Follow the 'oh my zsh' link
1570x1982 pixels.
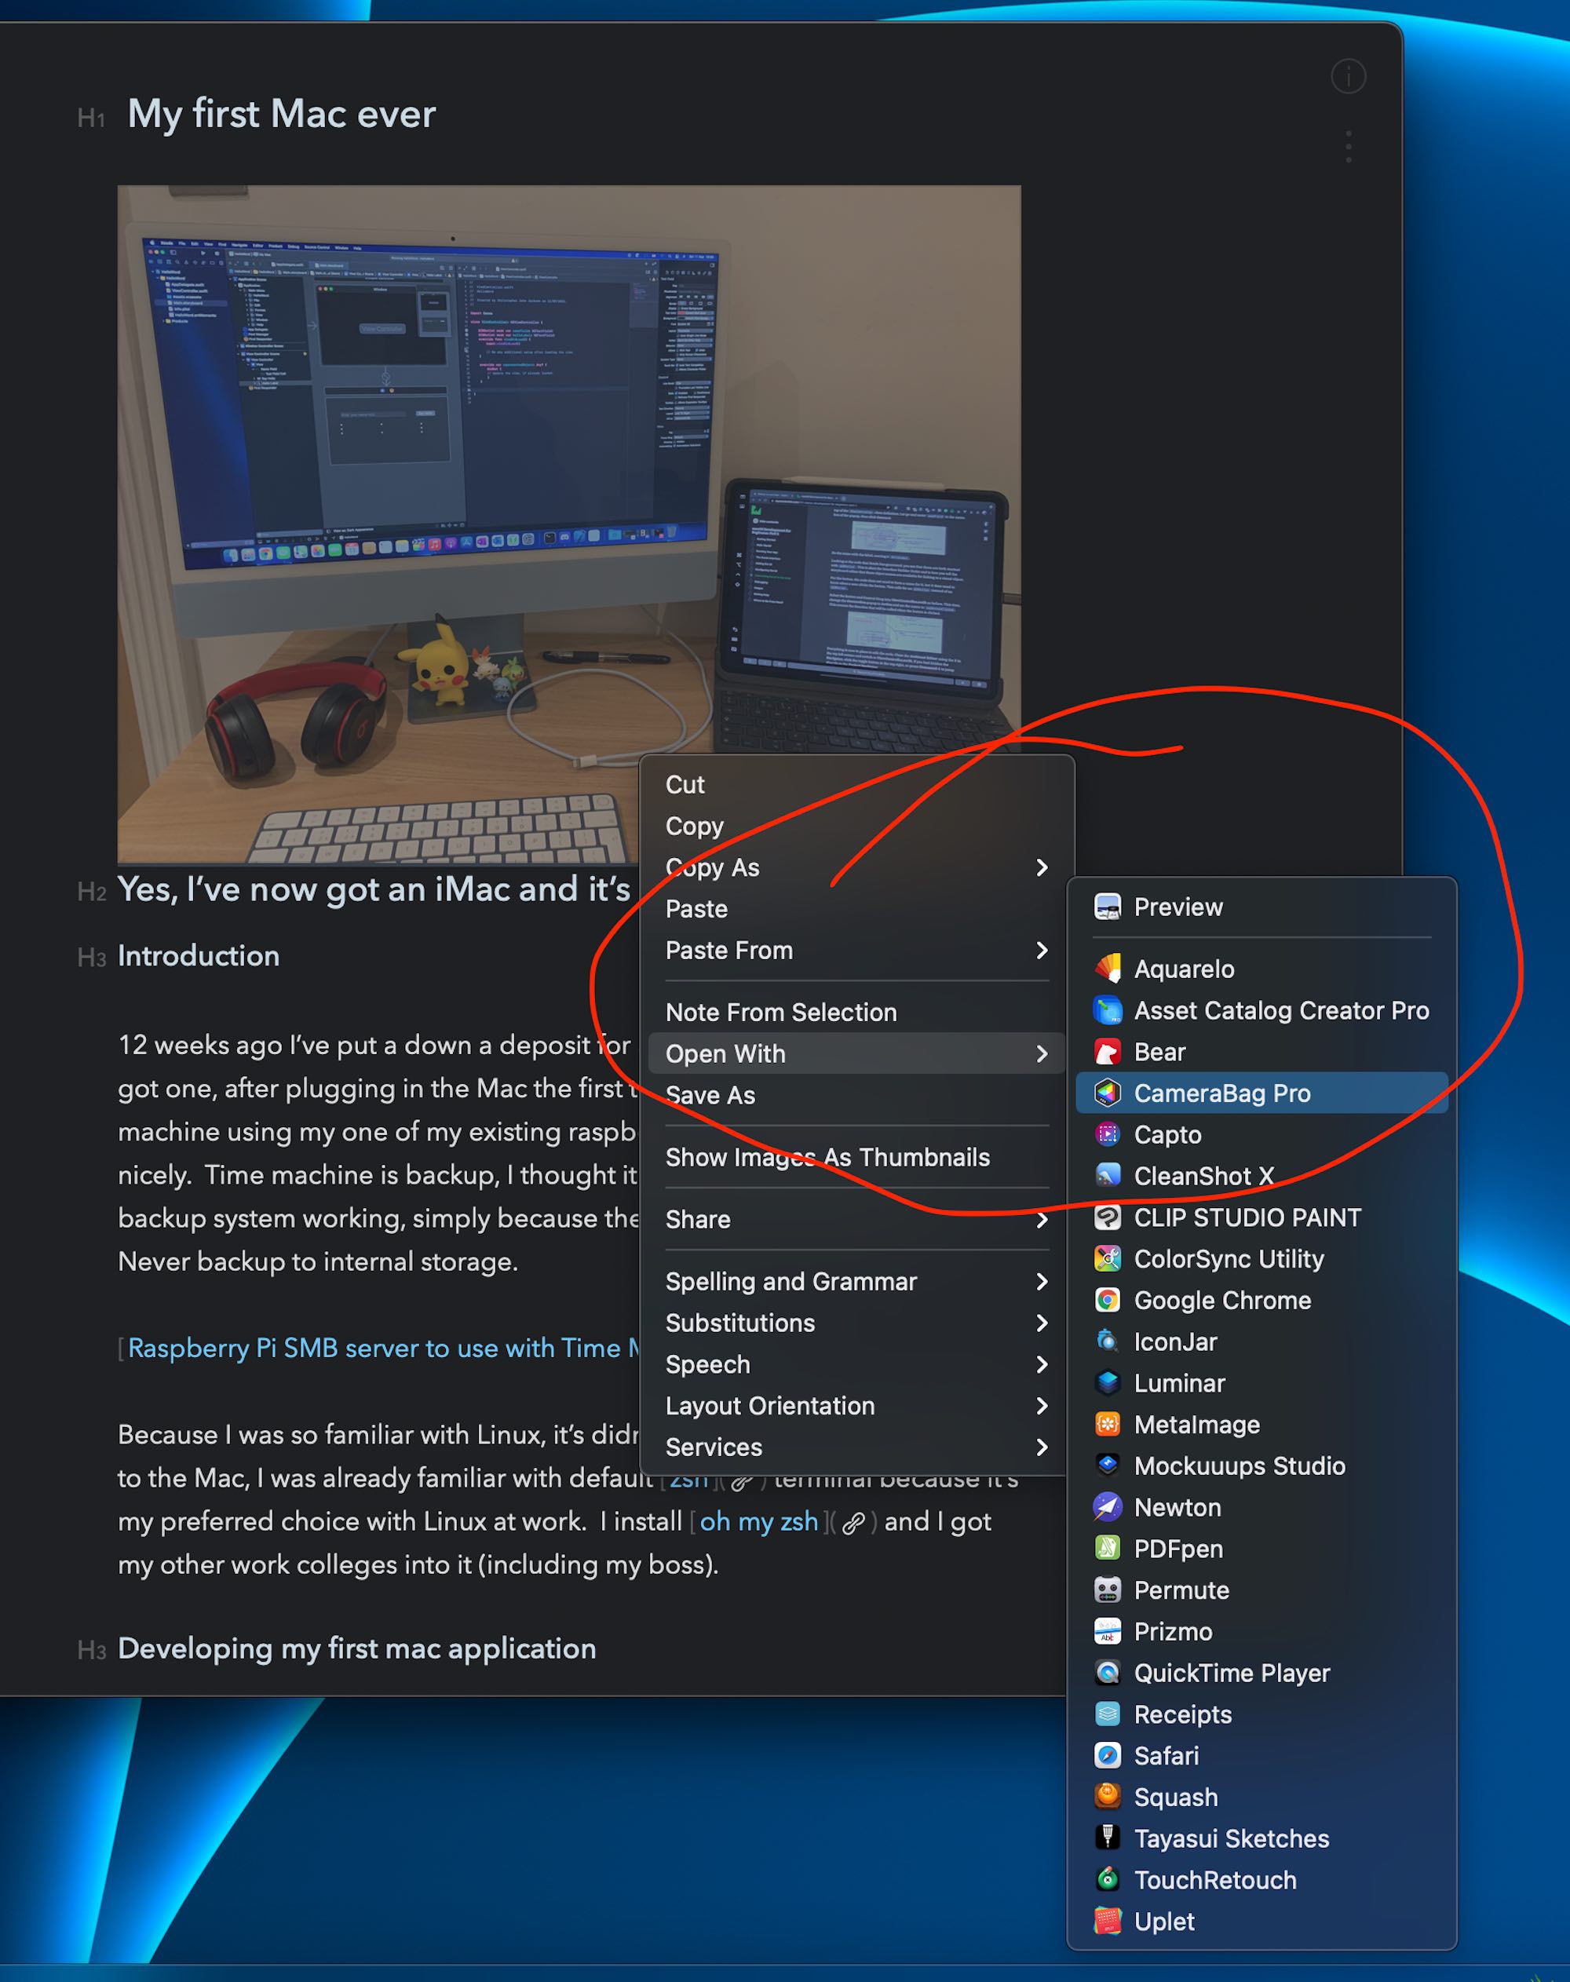[x=758, y=1521]
